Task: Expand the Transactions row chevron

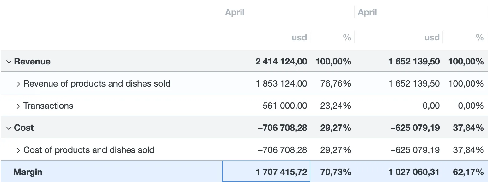Action: [x=18, y=106]
